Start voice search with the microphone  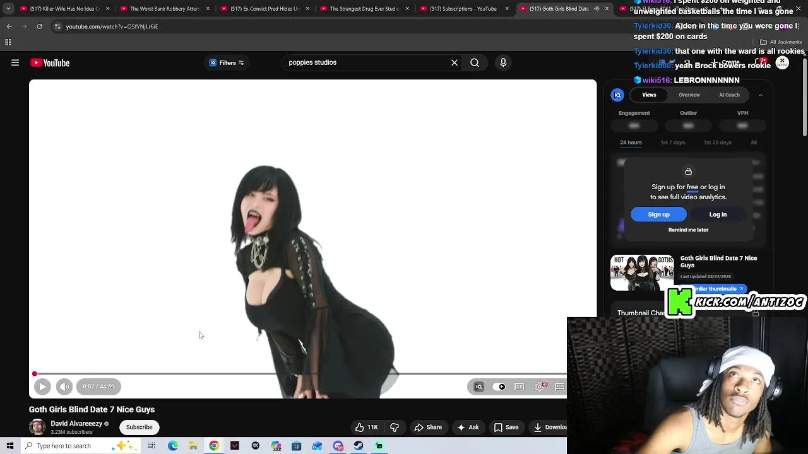pos(503,62)
